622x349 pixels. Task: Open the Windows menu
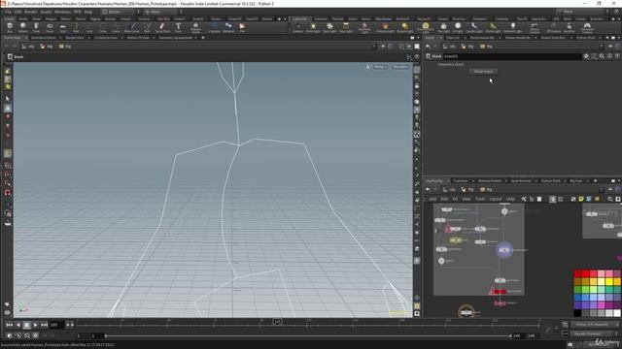62,12
